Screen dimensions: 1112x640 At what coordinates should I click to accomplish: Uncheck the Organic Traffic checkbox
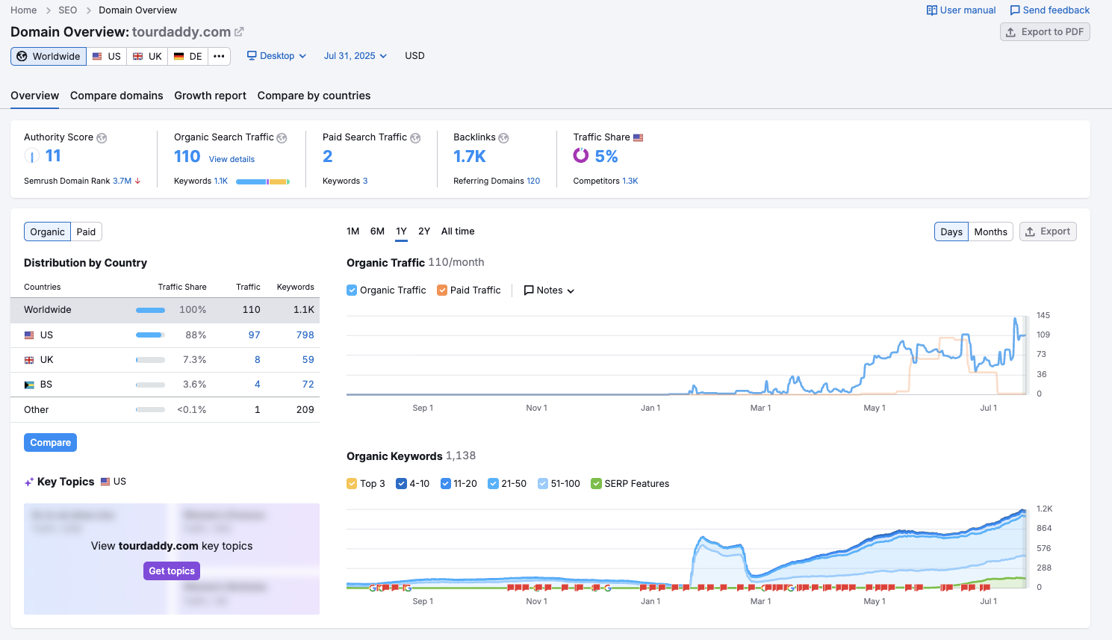(352, 291)
